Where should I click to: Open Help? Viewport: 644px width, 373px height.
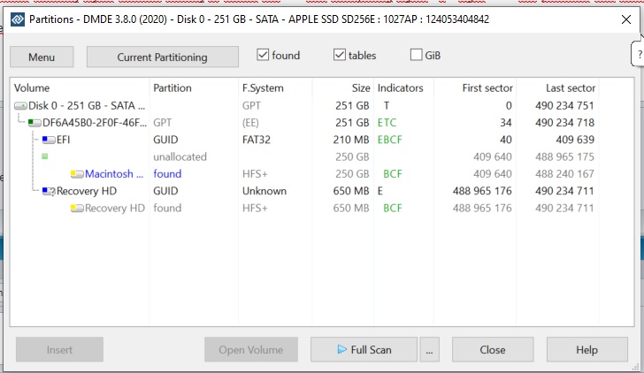coord(586,350)
